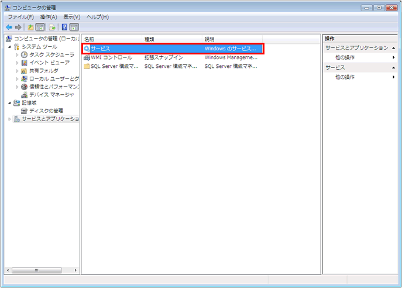
Task: Go back using the blue left arrow
Action: tap(9, 27)
